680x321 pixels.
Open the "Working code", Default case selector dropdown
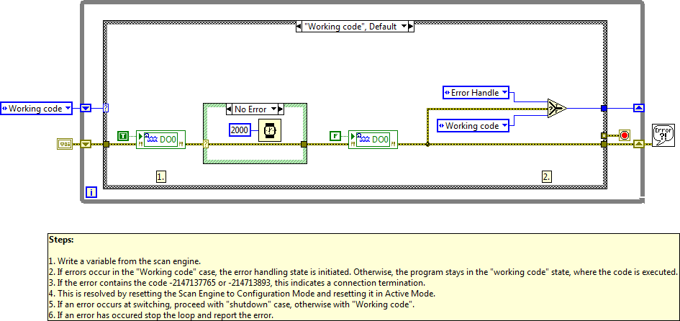pos(404,27)
